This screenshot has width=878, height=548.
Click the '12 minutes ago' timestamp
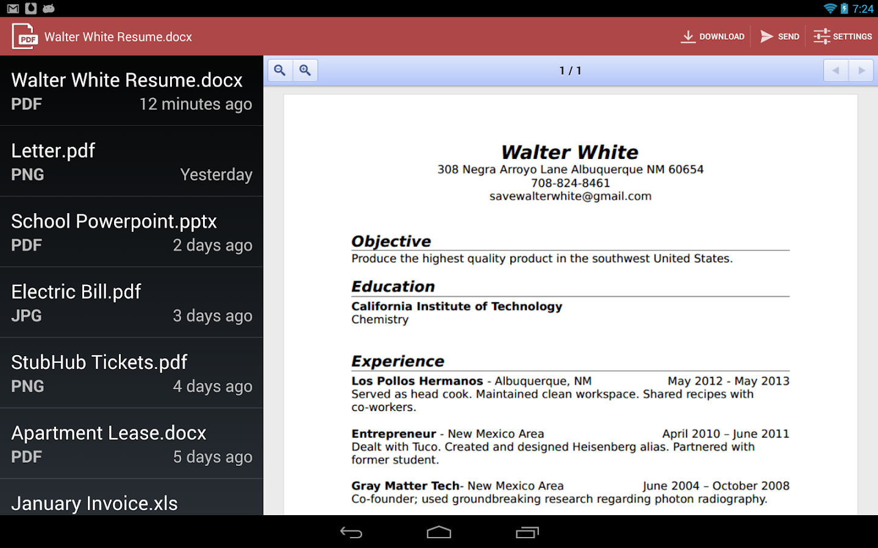click(x=196, y=104)
